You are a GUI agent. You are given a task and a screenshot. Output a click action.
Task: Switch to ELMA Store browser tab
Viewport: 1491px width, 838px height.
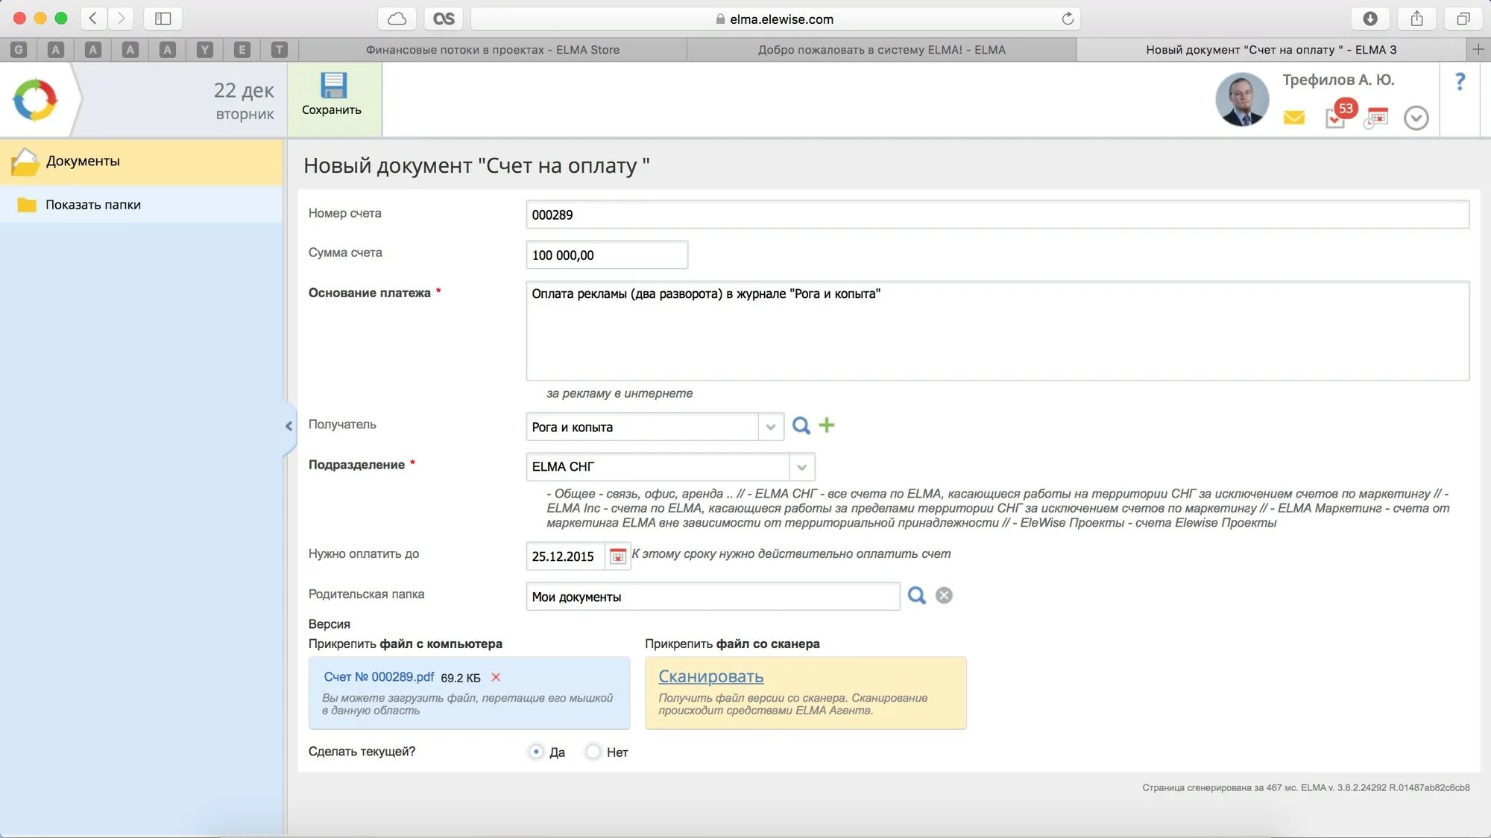[x=492, y=50]
